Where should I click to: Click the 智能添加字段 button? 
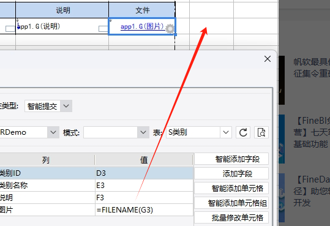(231, 159)
